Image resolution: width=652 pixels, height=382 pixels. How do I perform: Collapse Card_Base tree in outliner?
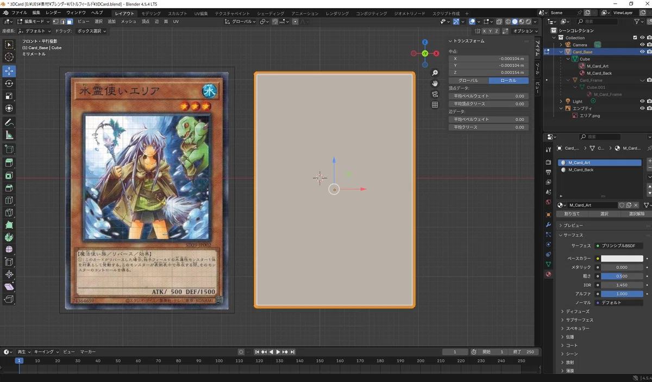pyautogui.click(x=562, y=52)
